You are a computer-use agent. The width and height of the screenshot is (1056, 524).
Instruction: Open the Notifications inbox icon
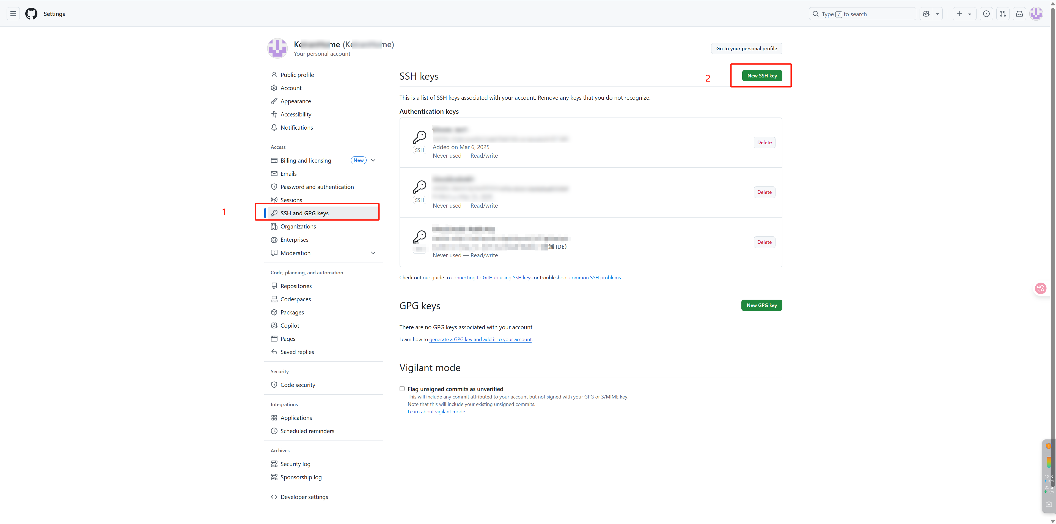click(x=1019, y=14)
